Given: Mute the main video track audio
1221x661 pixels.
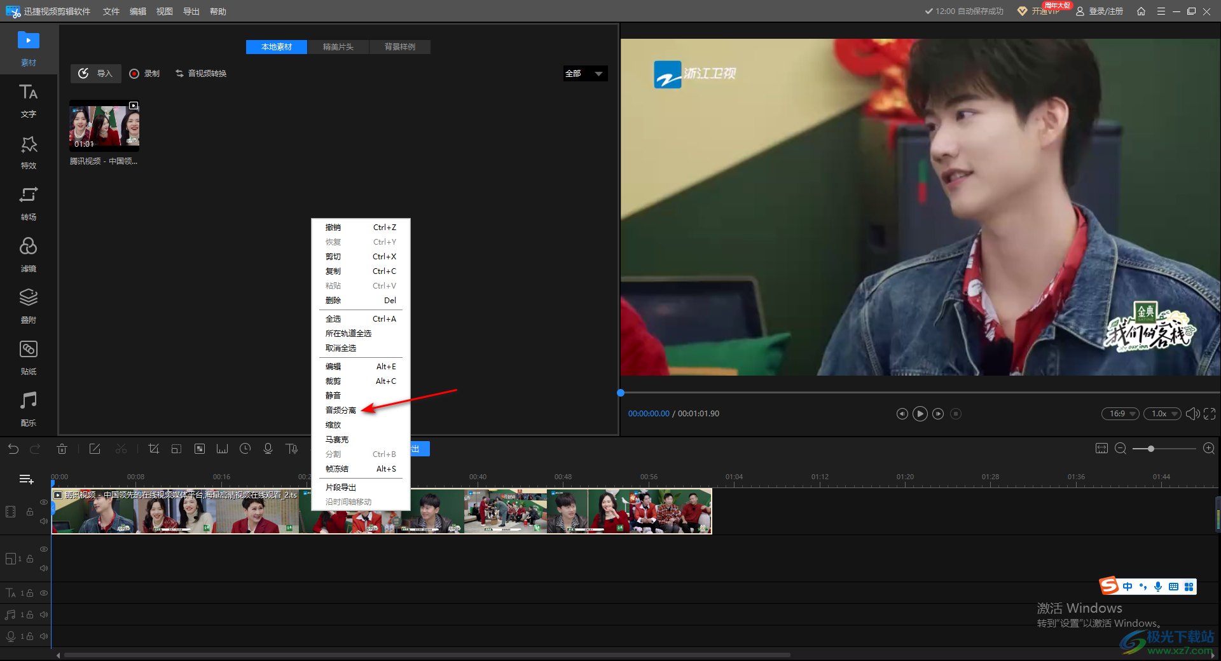Looking at the screenshot, I should [44, 521].
